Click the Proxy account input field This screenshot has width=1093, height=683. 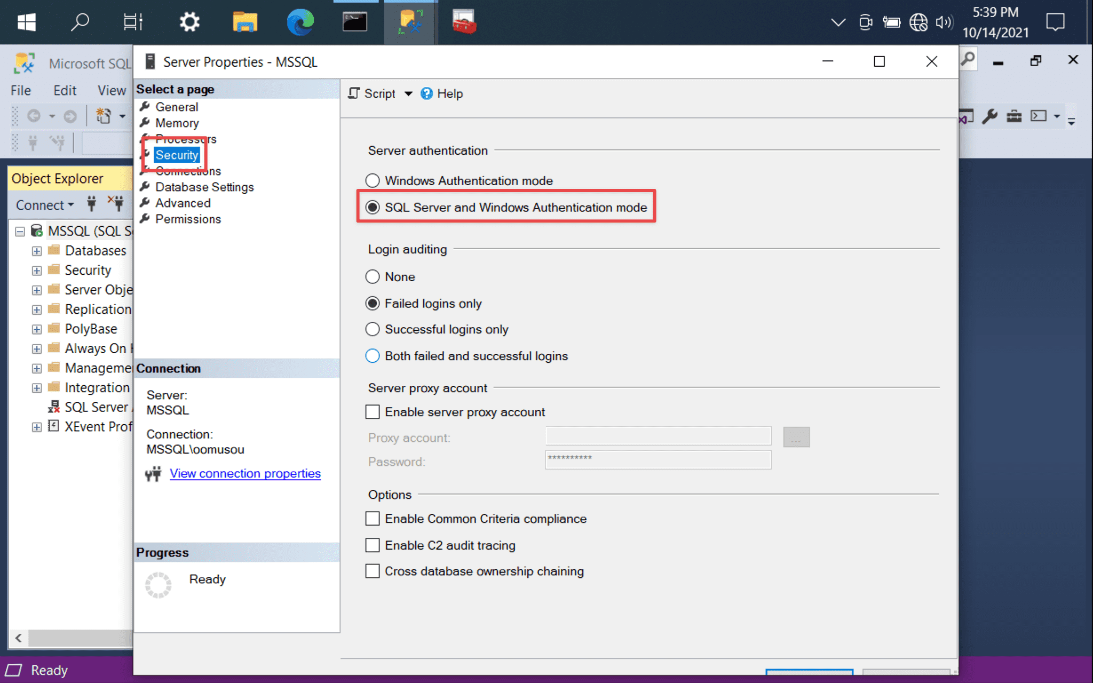[660, 436]
